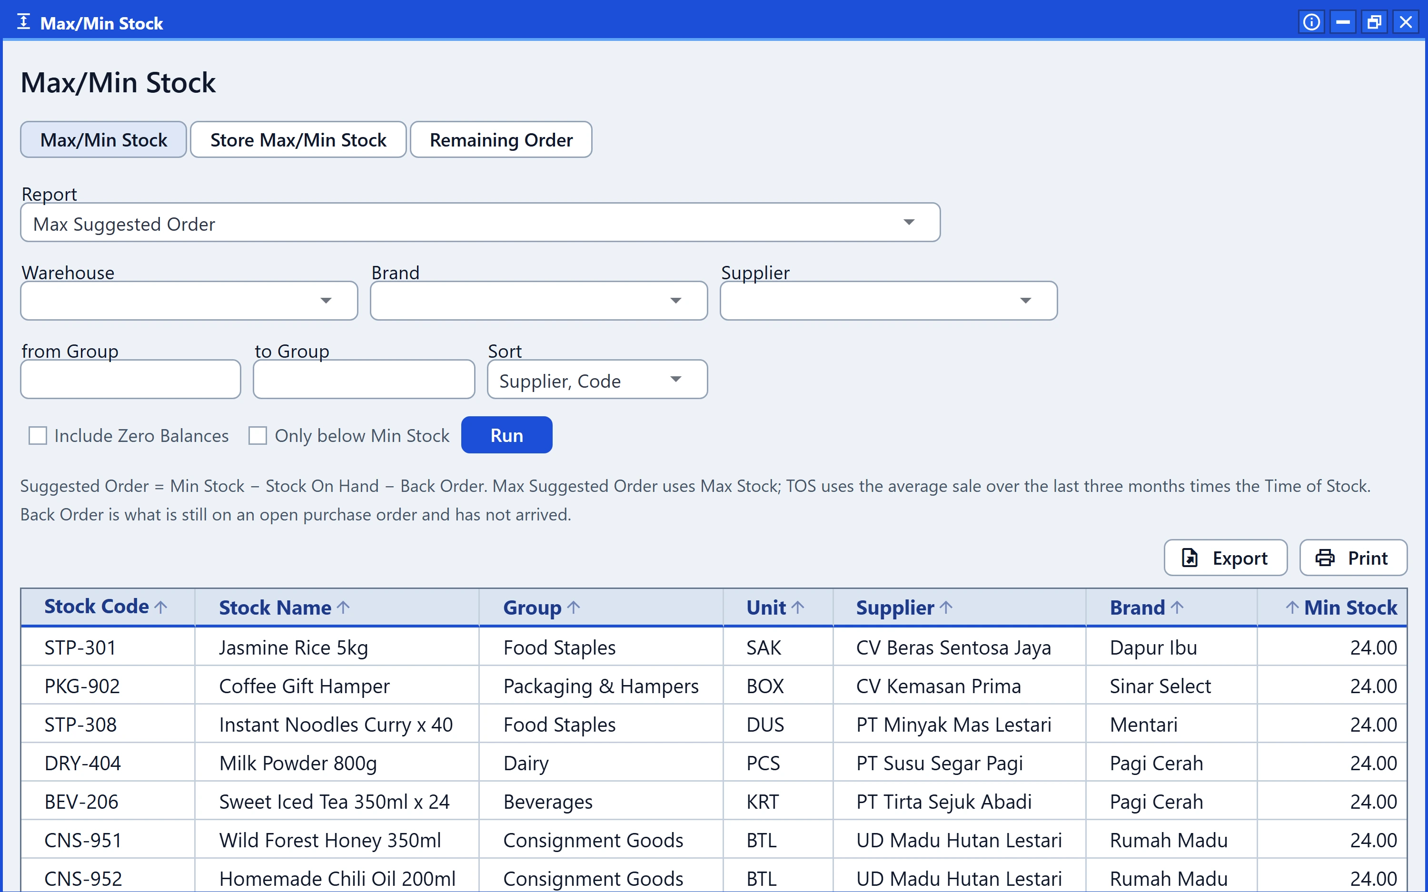Click sort arrow next to Unit header
The height and width of the screenshot is (892, 1428).
click(798, 607)
